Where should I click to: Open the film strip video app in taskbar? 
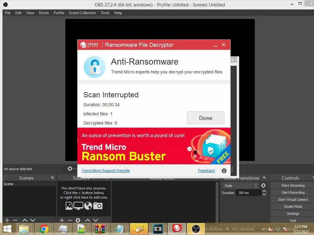(x=158, y=229)
